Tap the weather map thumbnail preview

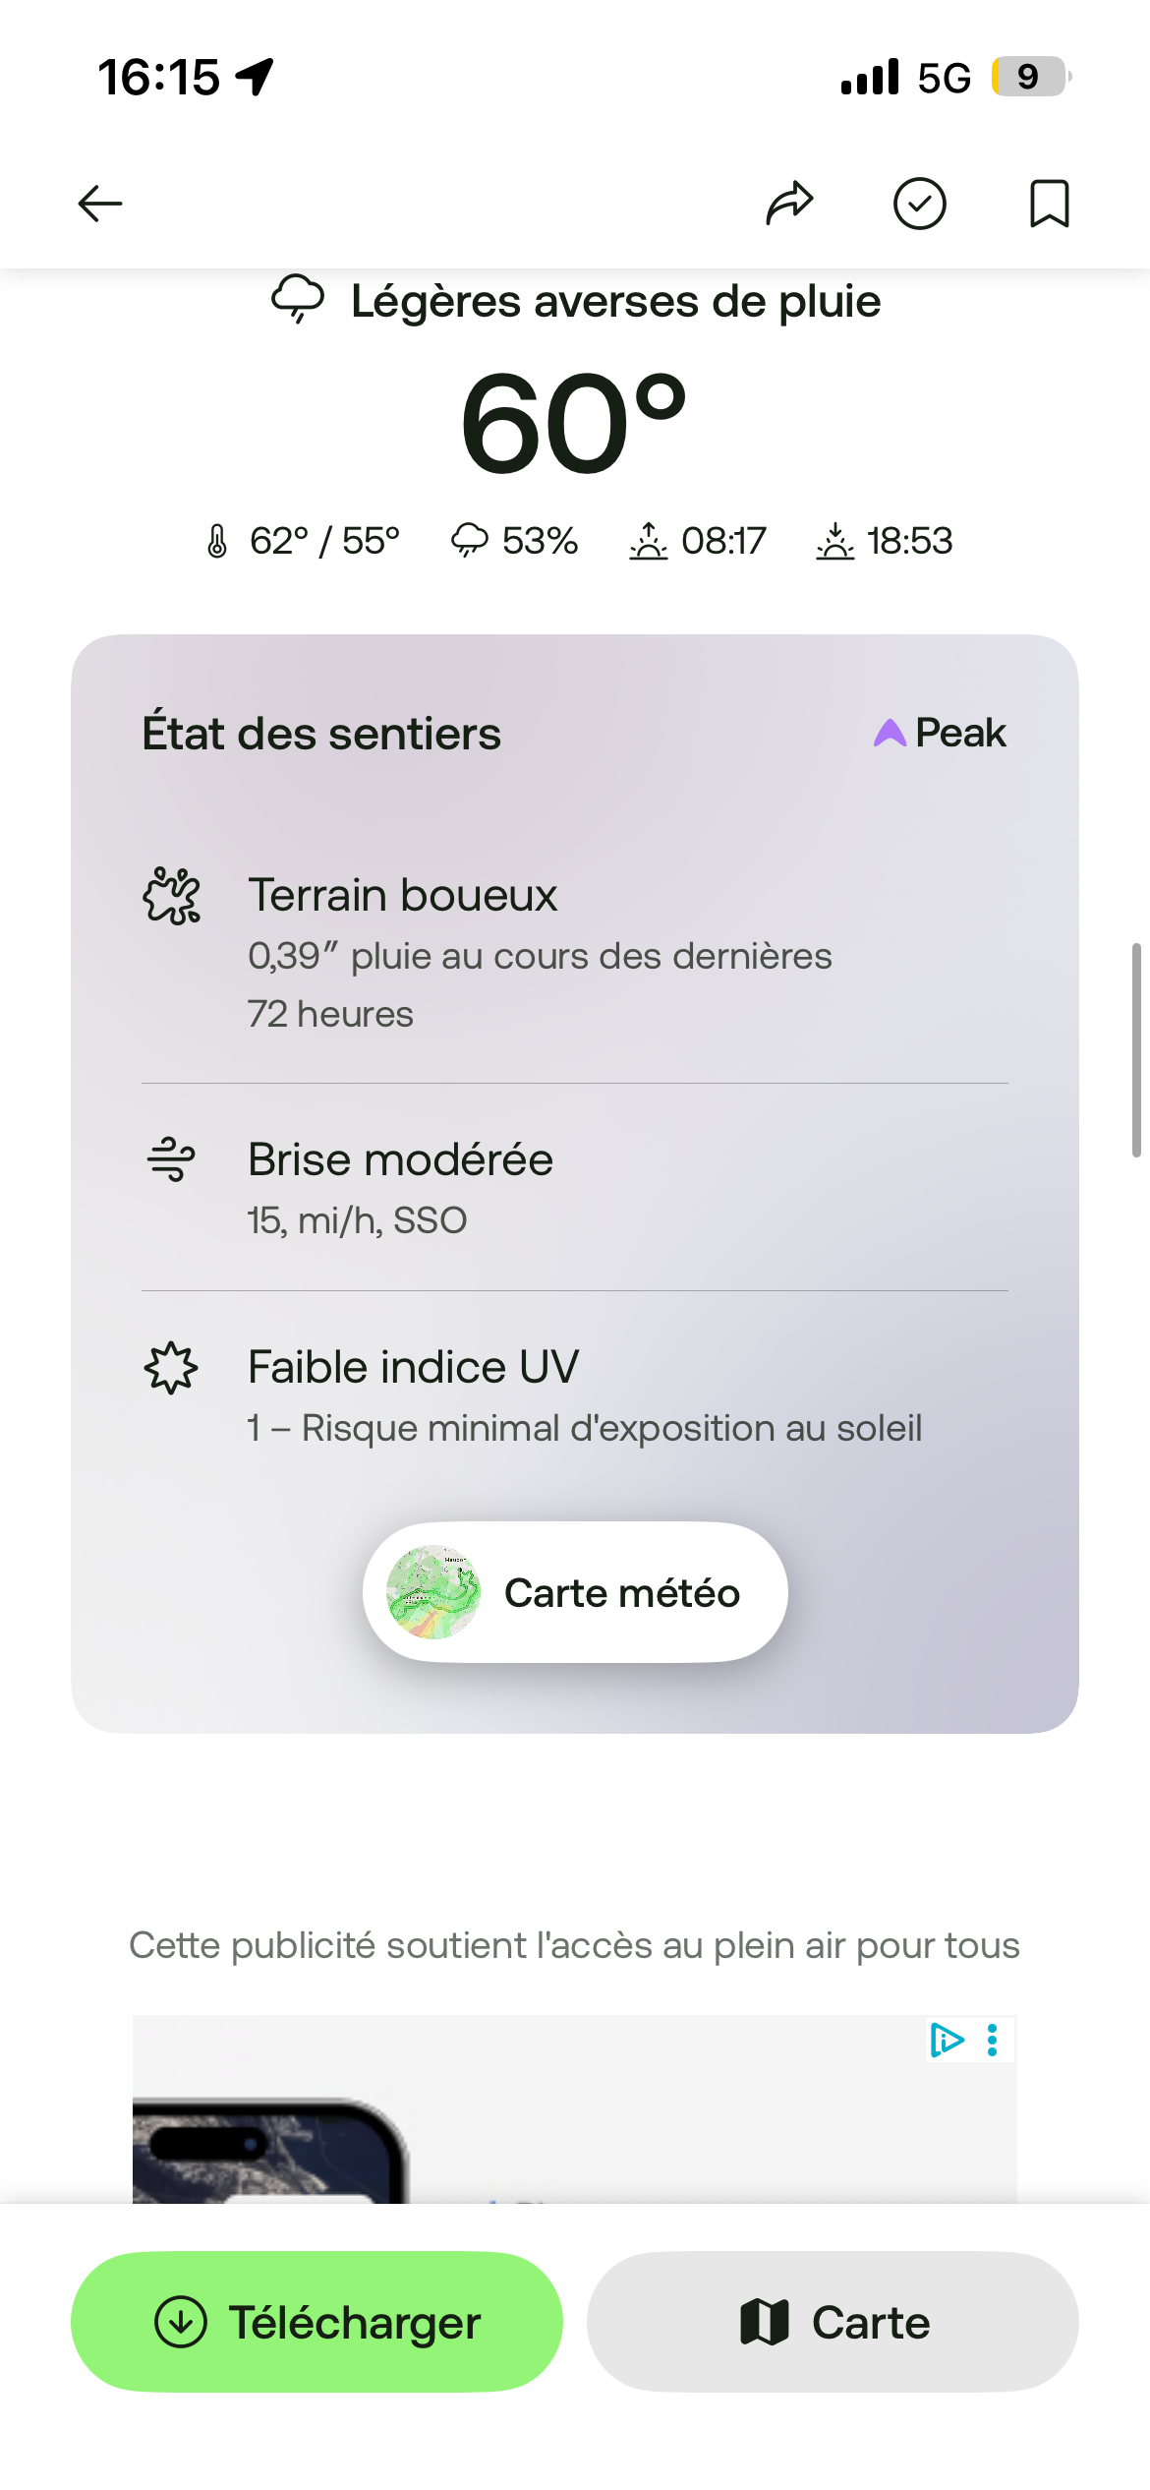coord(433,1592)
